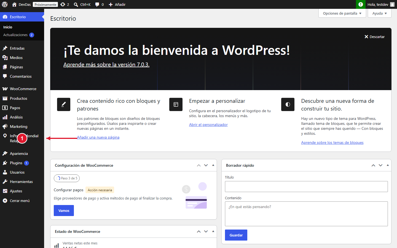
Task: Expand Opciones de pantalla dropdown
Action: 342,13
